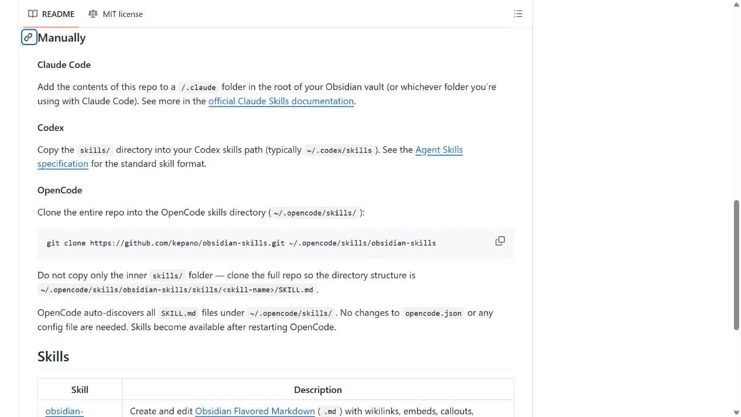Viewport: 741px width, 417px height.
Task: Click the README book icon
Action: click(x=33, y=13)
